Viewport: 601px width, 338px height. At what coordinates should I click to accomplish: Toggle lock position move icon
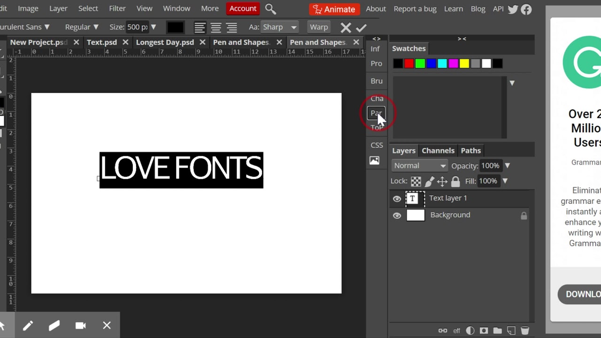(x=442, y=181)
